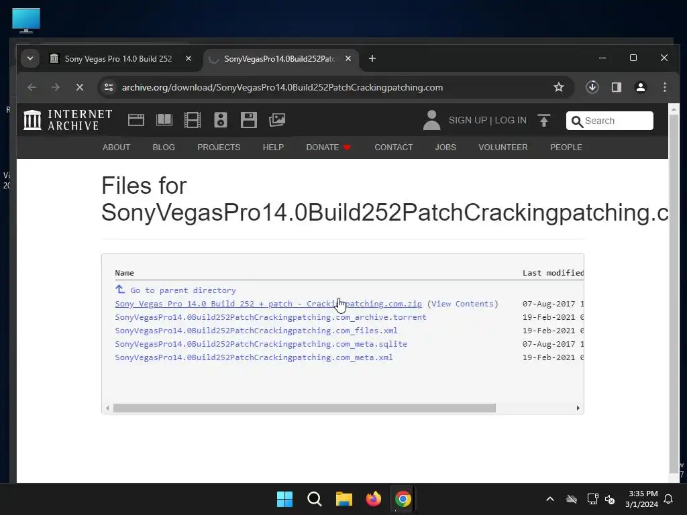
Task: Show hidden system tray icons
Action: 550,499
